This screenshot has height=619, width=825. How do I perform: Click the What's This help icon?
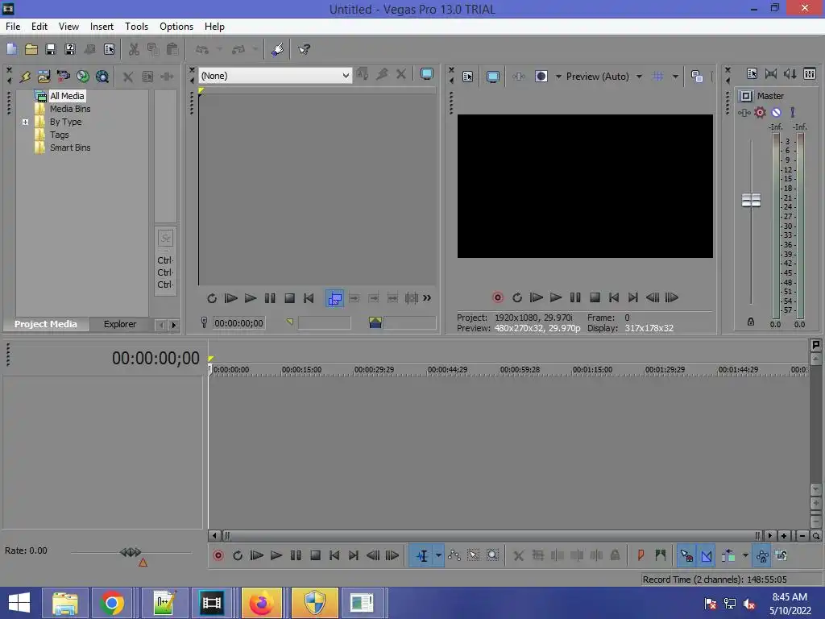(x=304, y=49)
